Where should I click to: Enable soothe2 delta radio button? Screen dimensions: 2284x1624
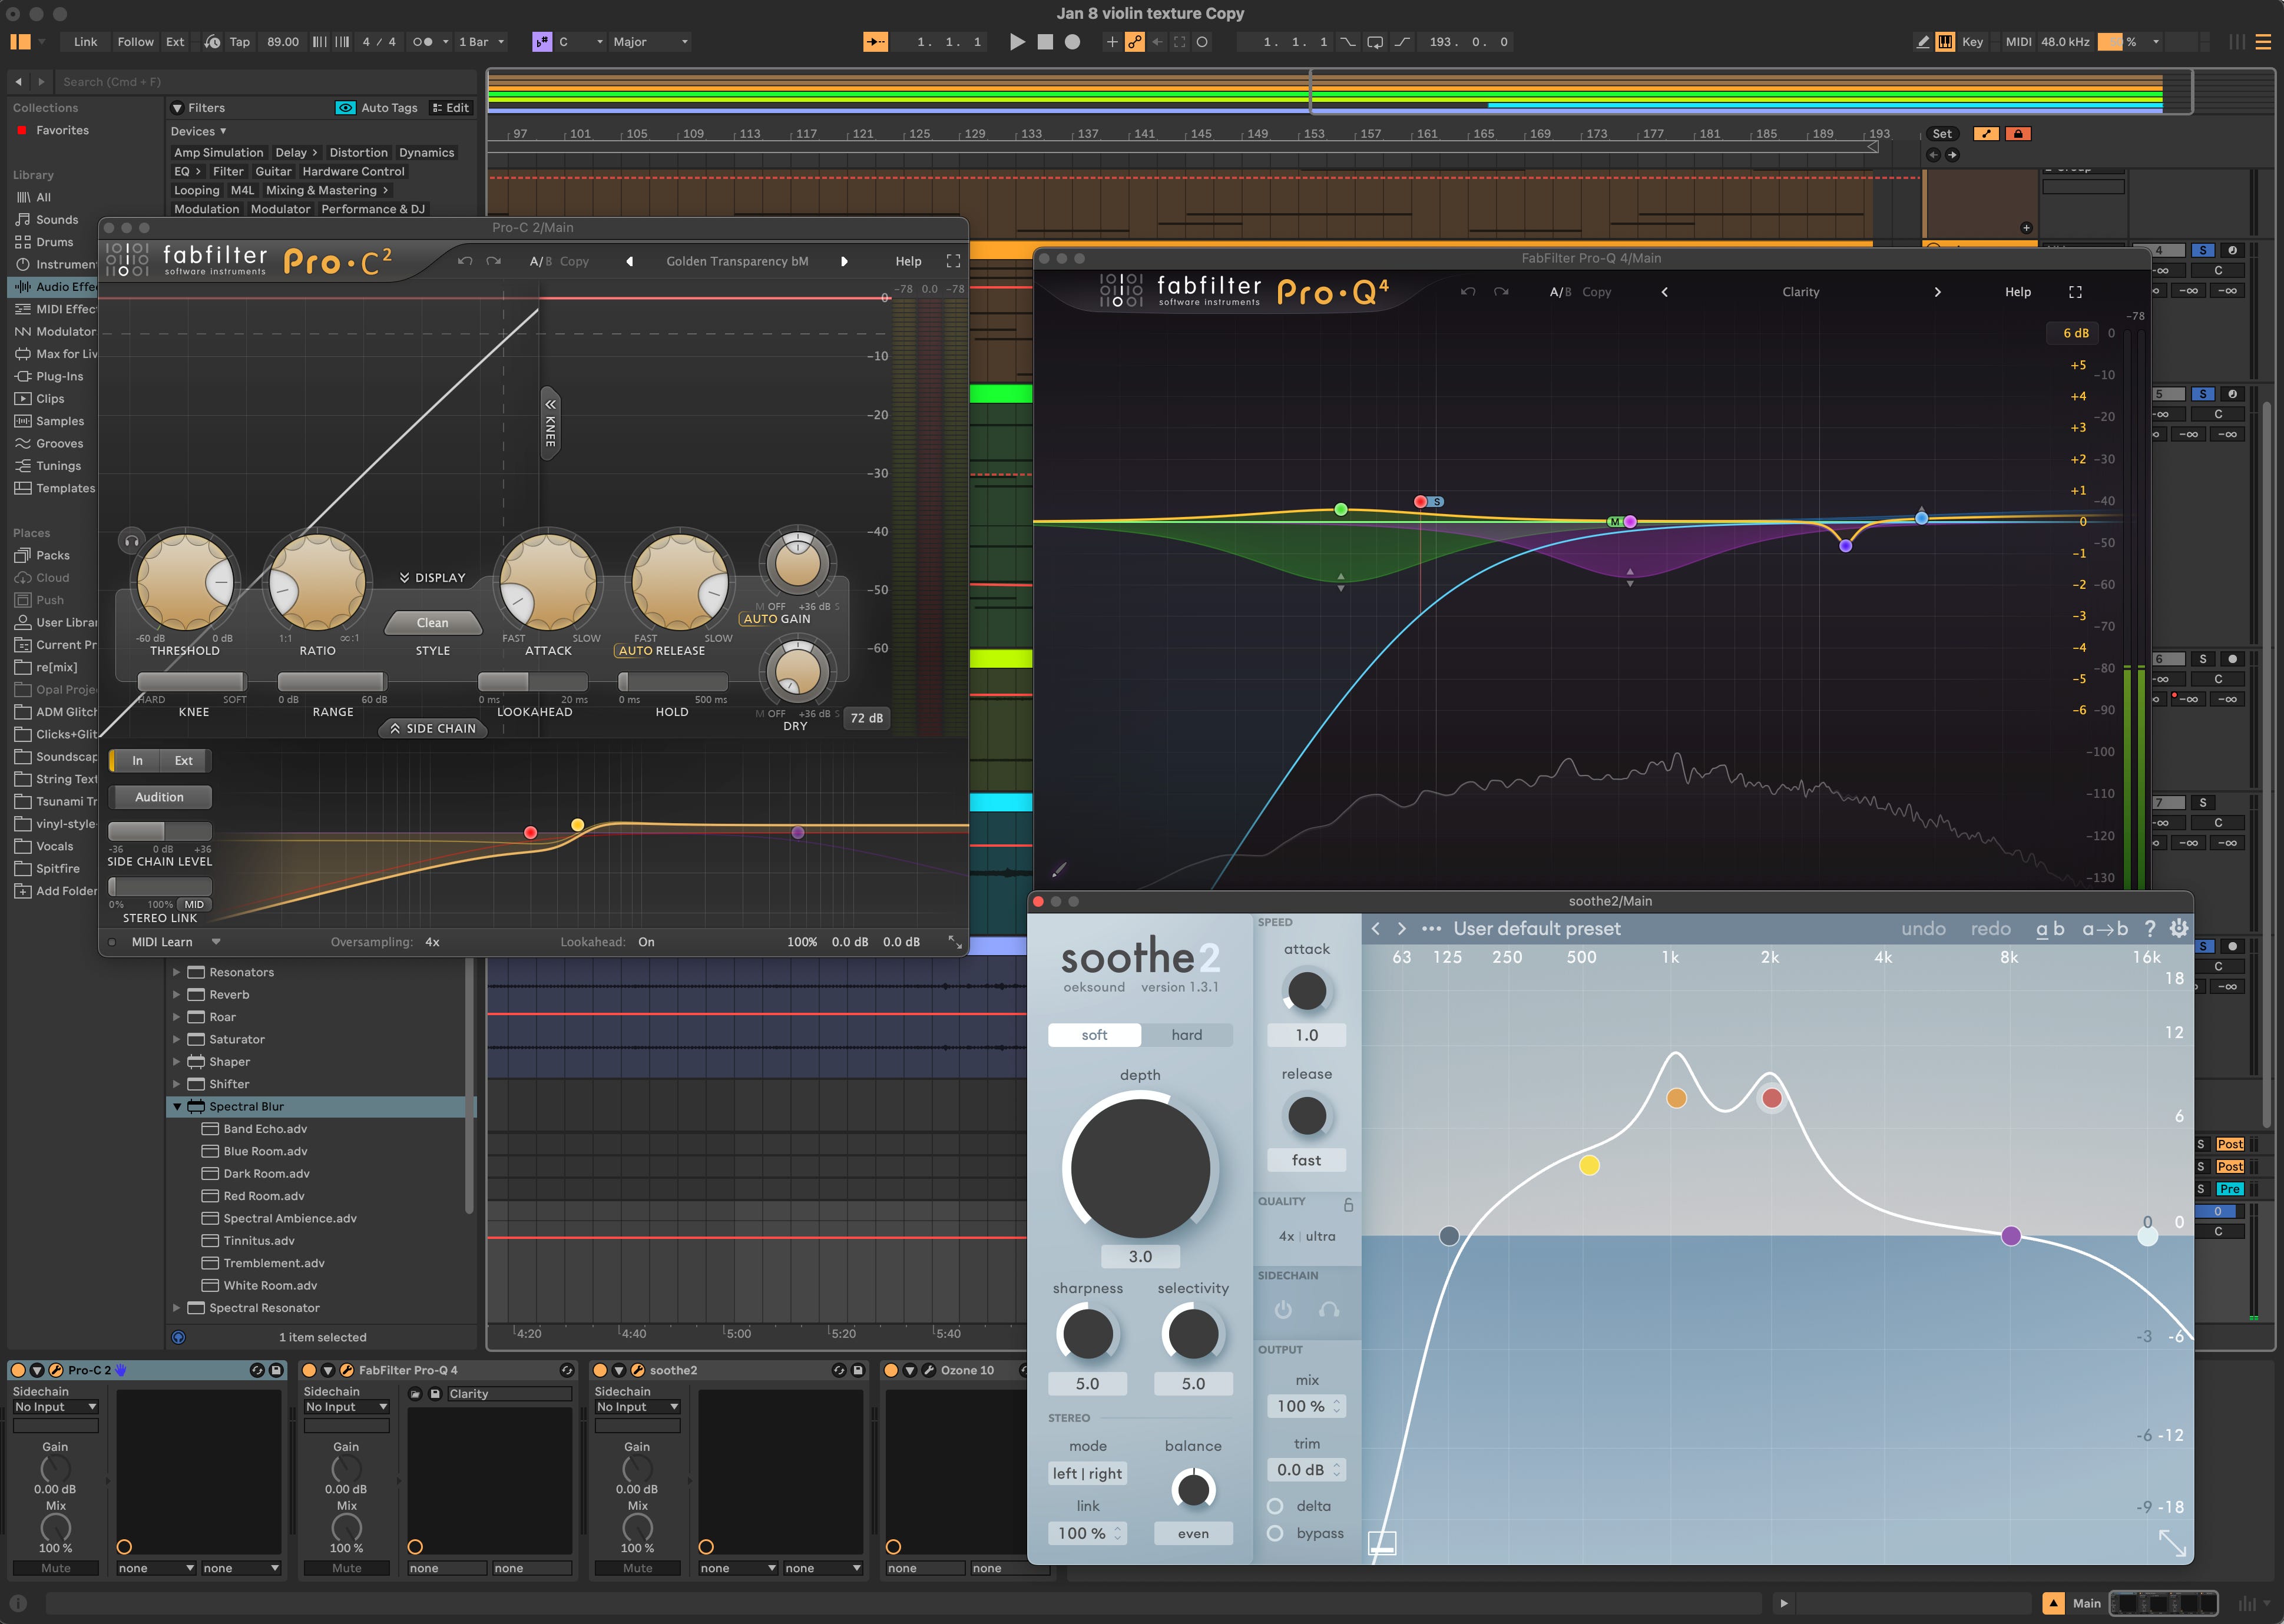tap(1275, 1506)
